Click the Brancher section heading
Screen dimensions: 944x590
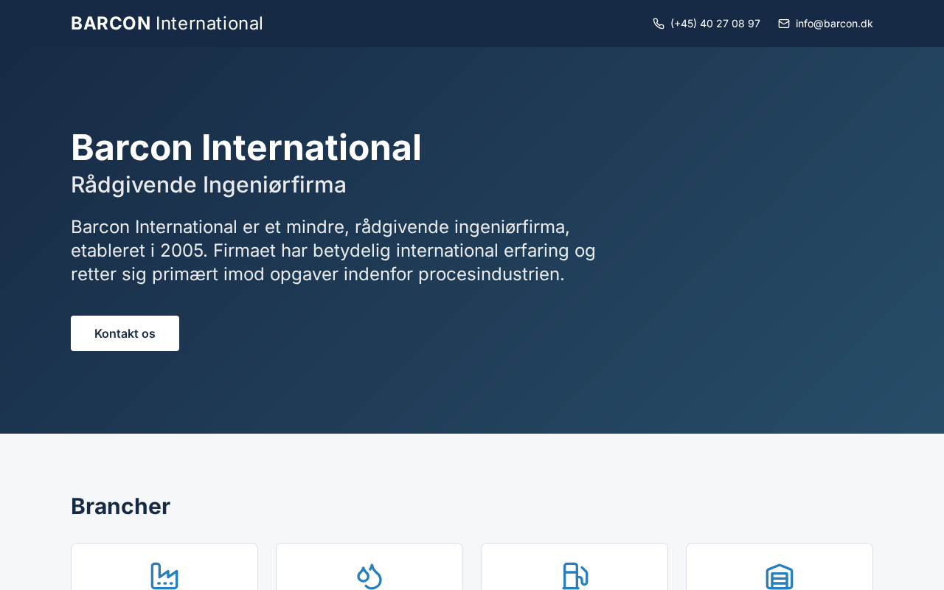pyautogui.click(x=121, y=507)
